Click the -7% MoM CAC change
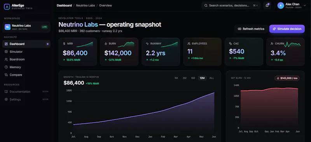 coord(238,58)
